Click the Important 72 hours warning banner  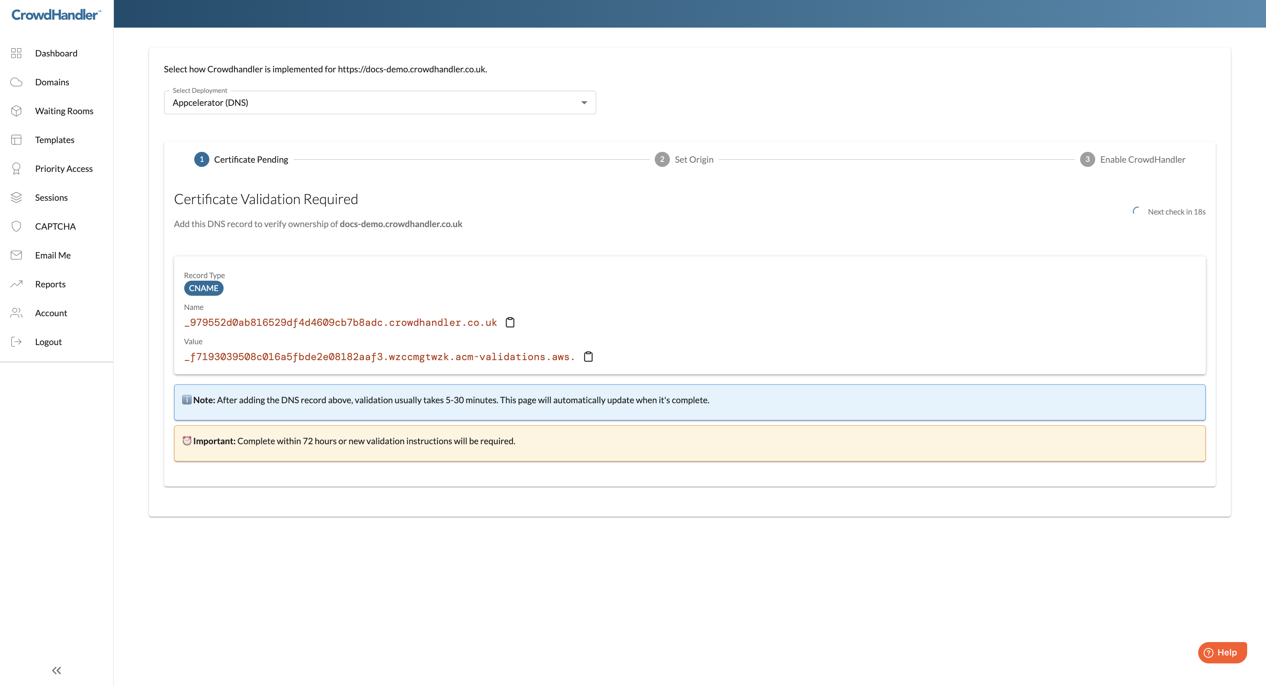690,443
